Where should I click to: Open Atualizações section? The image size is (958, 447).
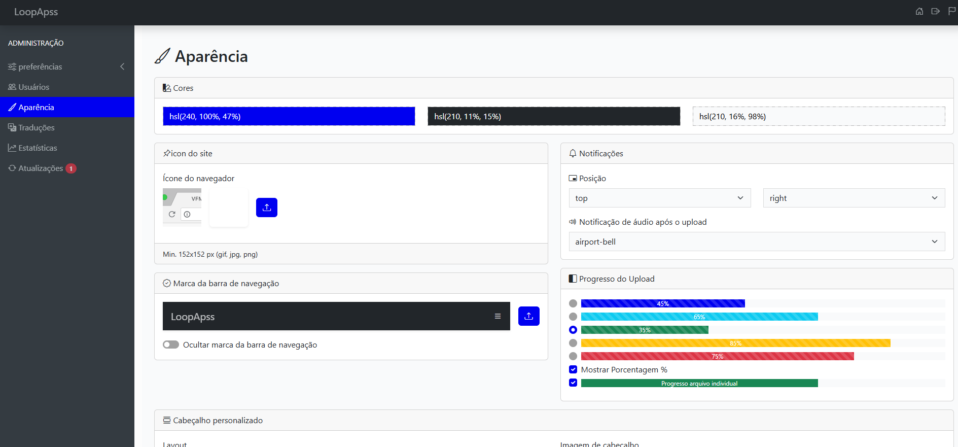[67, 168]
